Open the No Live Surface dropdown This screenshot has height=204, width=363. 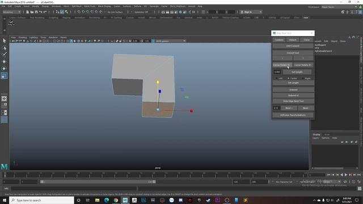pos(115,12)
